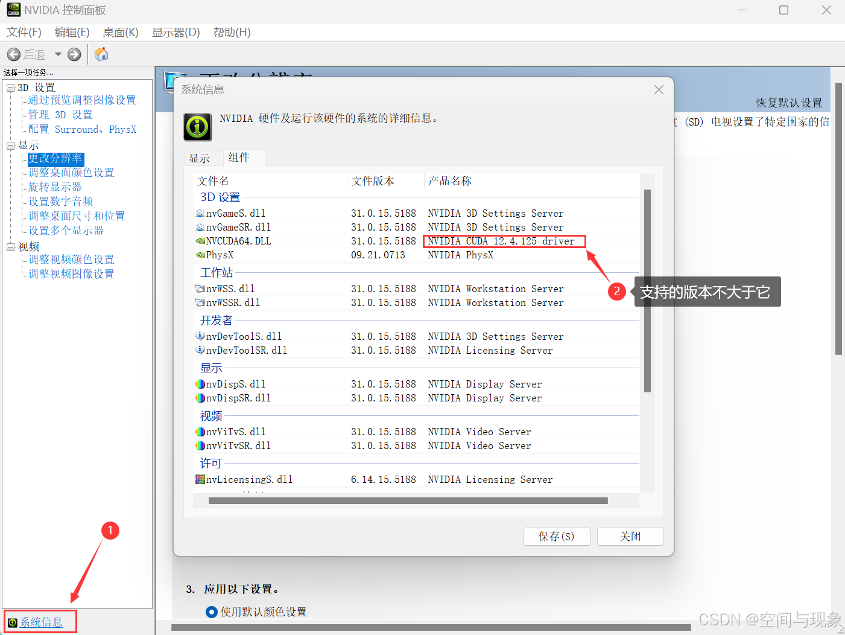Click the Forward arrow icon in toolbar
845x635 pixels.
tap(74, 54)
